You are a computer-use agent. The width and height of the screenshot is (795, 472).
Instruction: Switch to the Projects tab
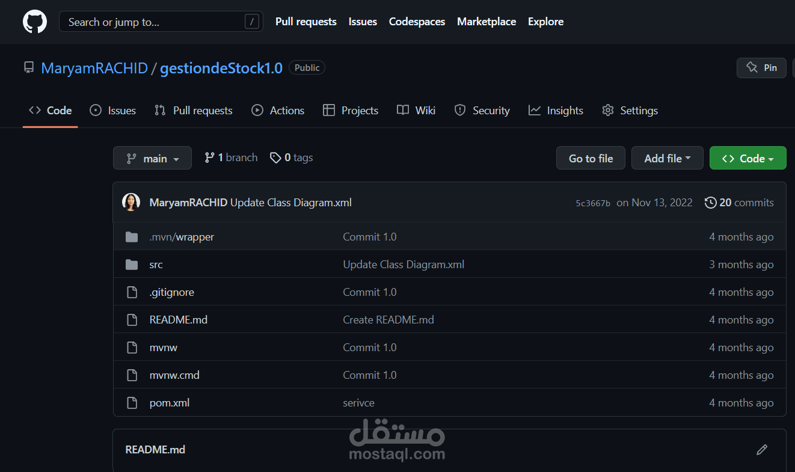[x=351, y=111]
